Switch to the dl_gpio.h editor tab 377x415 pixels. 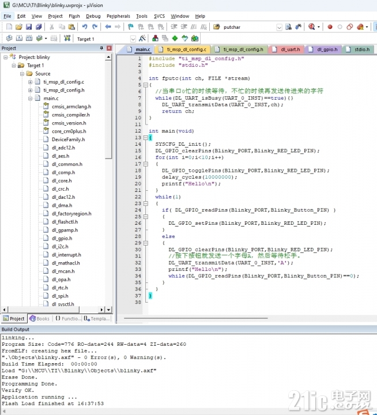pyautogui.click(x=323, y=50)
